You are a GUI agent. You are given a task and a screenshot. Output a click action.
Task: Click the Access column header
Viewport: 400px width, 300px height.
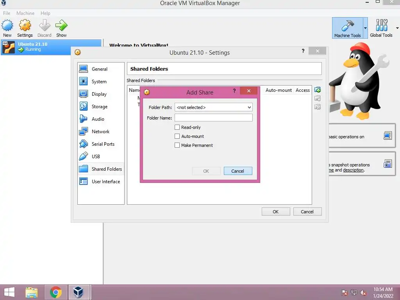coord(303,90)
